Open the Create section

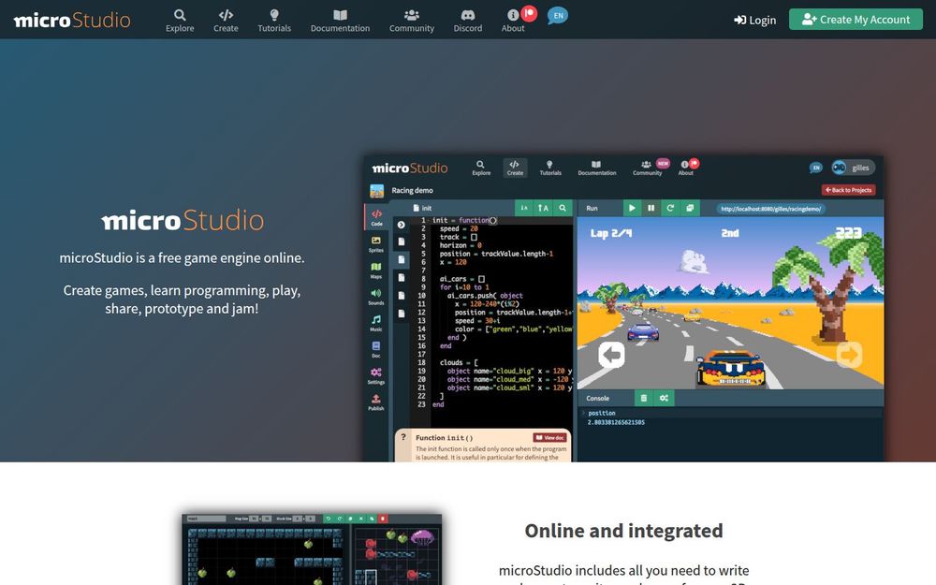(x=226, y=21)
